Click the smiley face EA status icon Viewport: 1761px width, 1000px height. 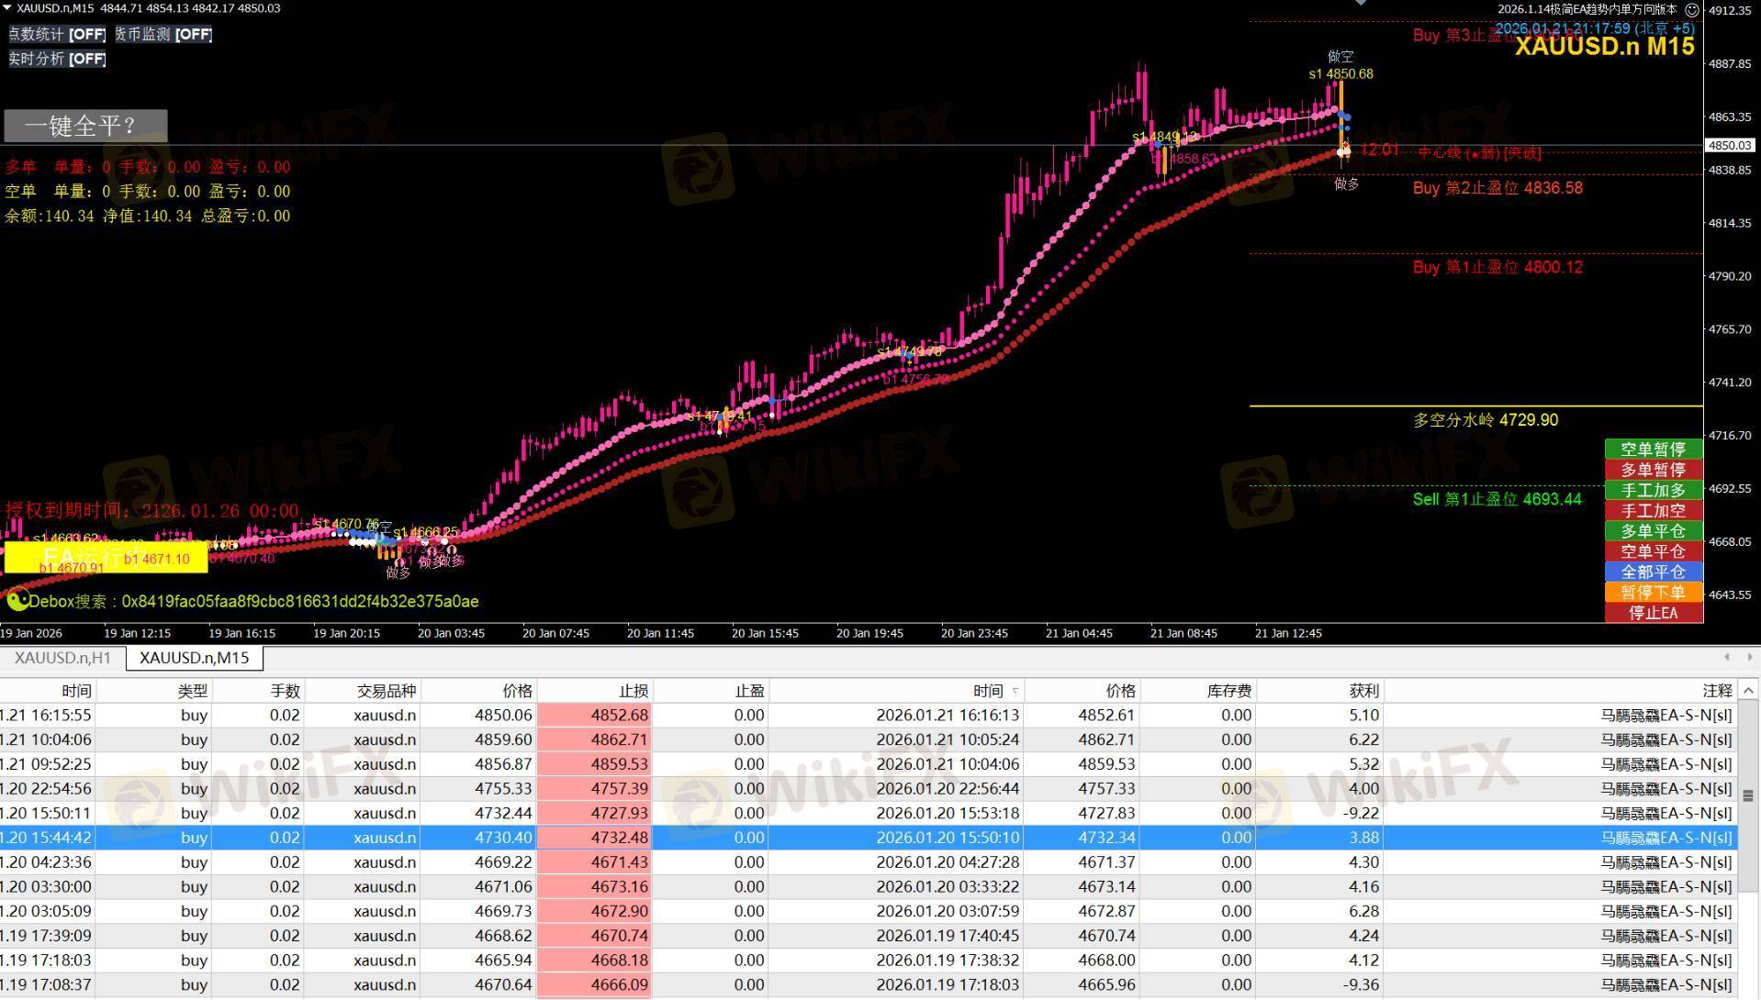point(1691,9)
